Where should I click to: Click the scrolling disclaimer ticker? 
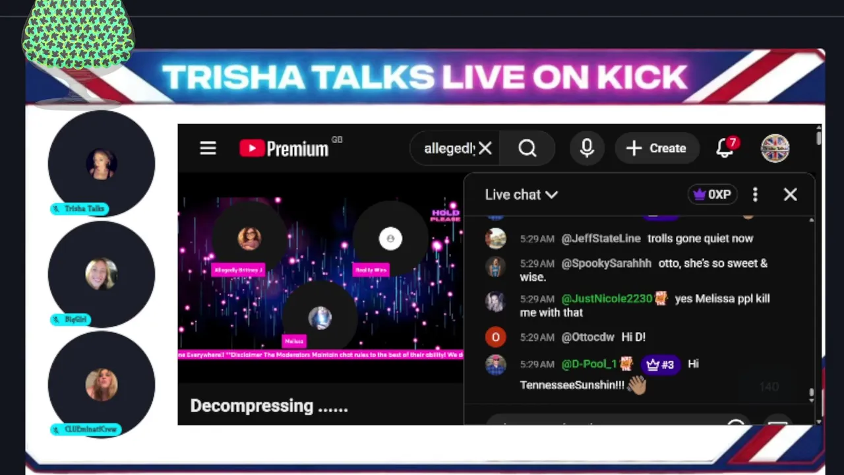tap(320, 355)
